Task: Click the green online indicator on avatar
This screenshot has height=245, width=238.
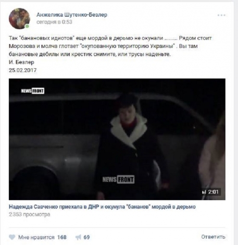Action: point(27,26)
